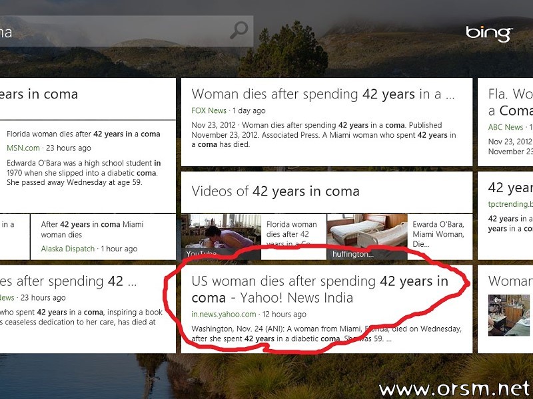Viewport: 533px width, 399px height.
Task: Click into the Bing search input field
Action: point(127,31)
